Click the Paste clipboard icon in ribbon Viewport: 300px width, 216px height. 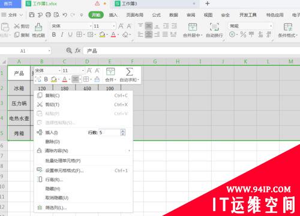[5, 27]
